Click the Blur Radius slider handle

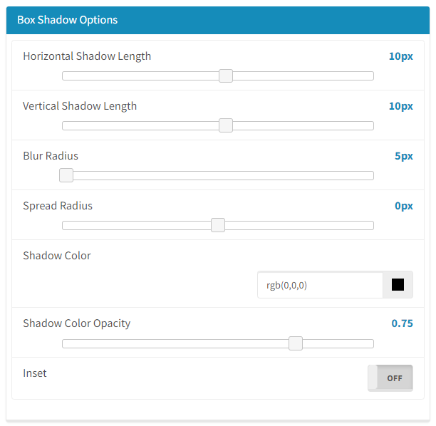coord(66,175)
